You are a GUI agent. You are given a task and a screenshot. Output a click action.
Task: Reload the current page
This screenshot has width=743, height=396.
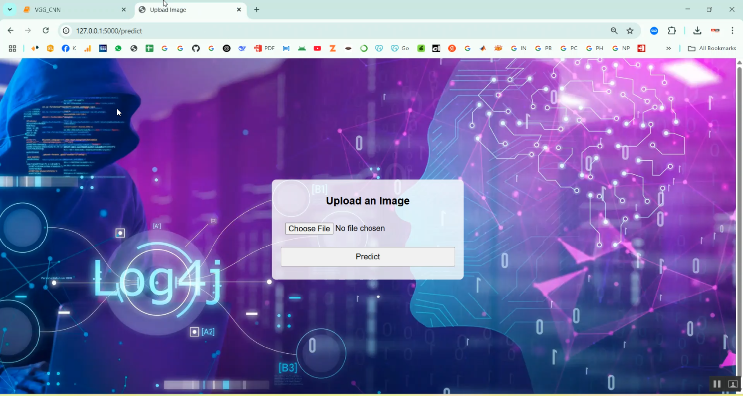(x=46, y=31)
